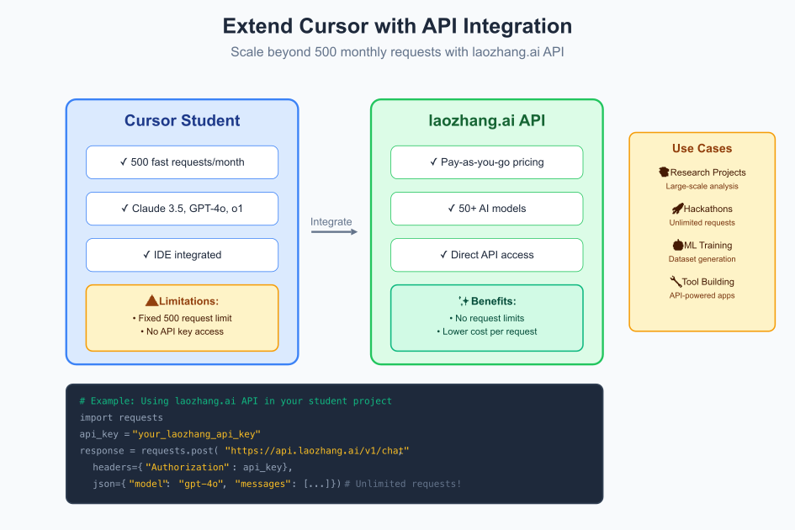The height and width of the screenshot is (530, 795).
Task: Click the Lower cost per request bullet
Action: (487, 331)
